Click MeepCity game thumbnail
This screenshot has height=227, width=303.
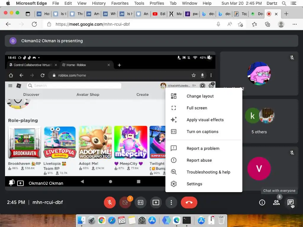pos(130,142)
